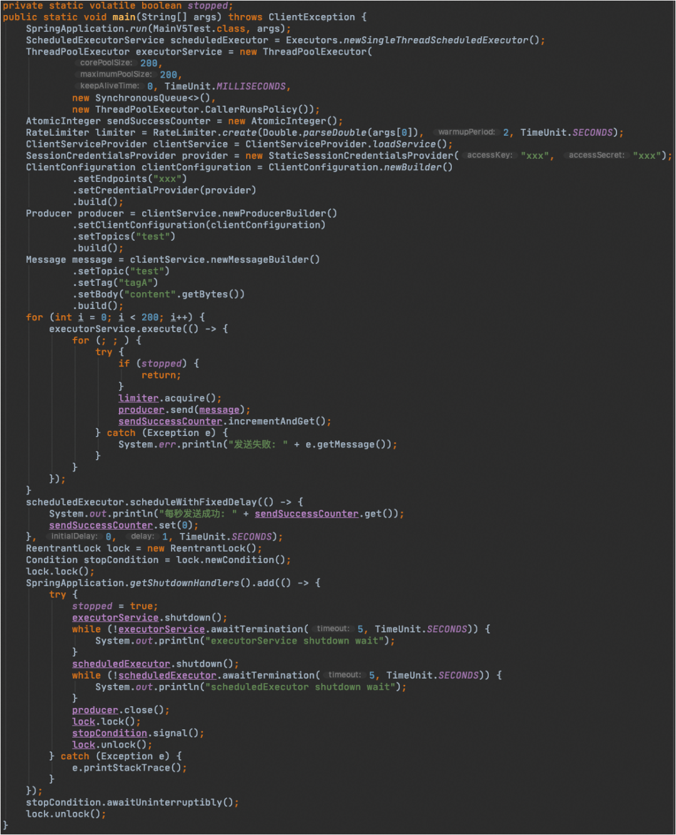The image size is (676, 835).
Task: Click 'CallerRunsPolicy' in ThreadPoolExecutor line
Action: (x=251, y=109)
